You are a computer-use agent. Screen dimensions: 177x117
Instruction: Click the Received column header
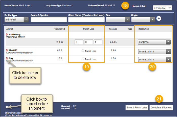113,29
